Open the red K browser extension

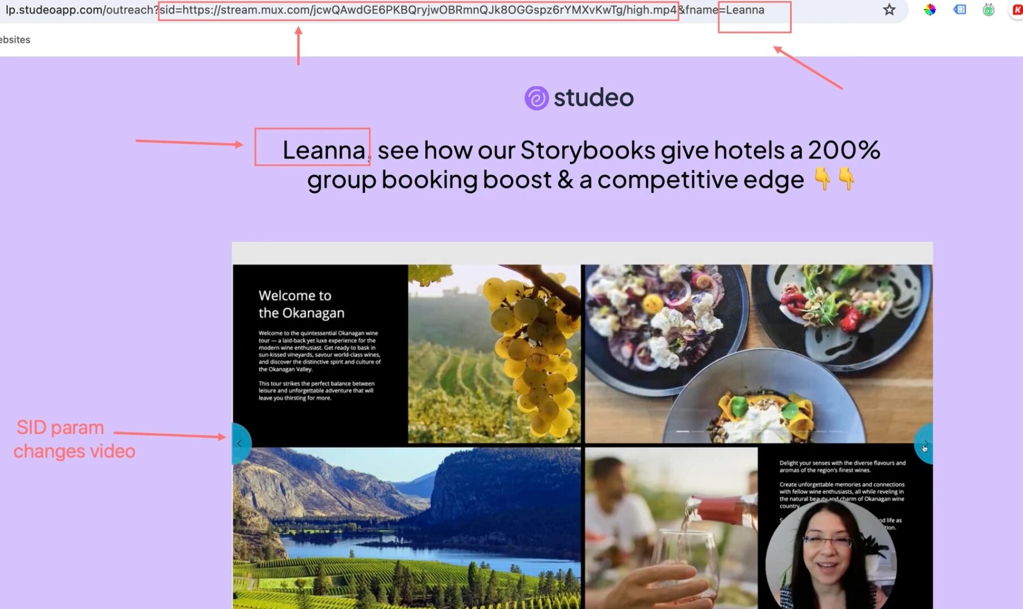(x=1017, y=10)
